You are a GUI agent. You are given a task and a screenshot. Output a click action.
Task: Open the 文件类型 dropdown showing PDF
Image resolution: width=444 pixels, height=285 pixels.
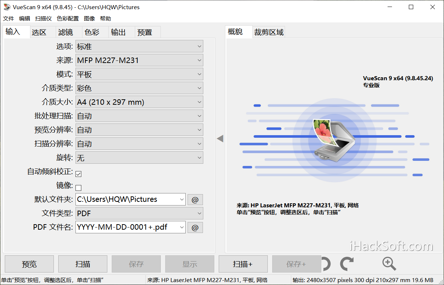click(139, 213)
